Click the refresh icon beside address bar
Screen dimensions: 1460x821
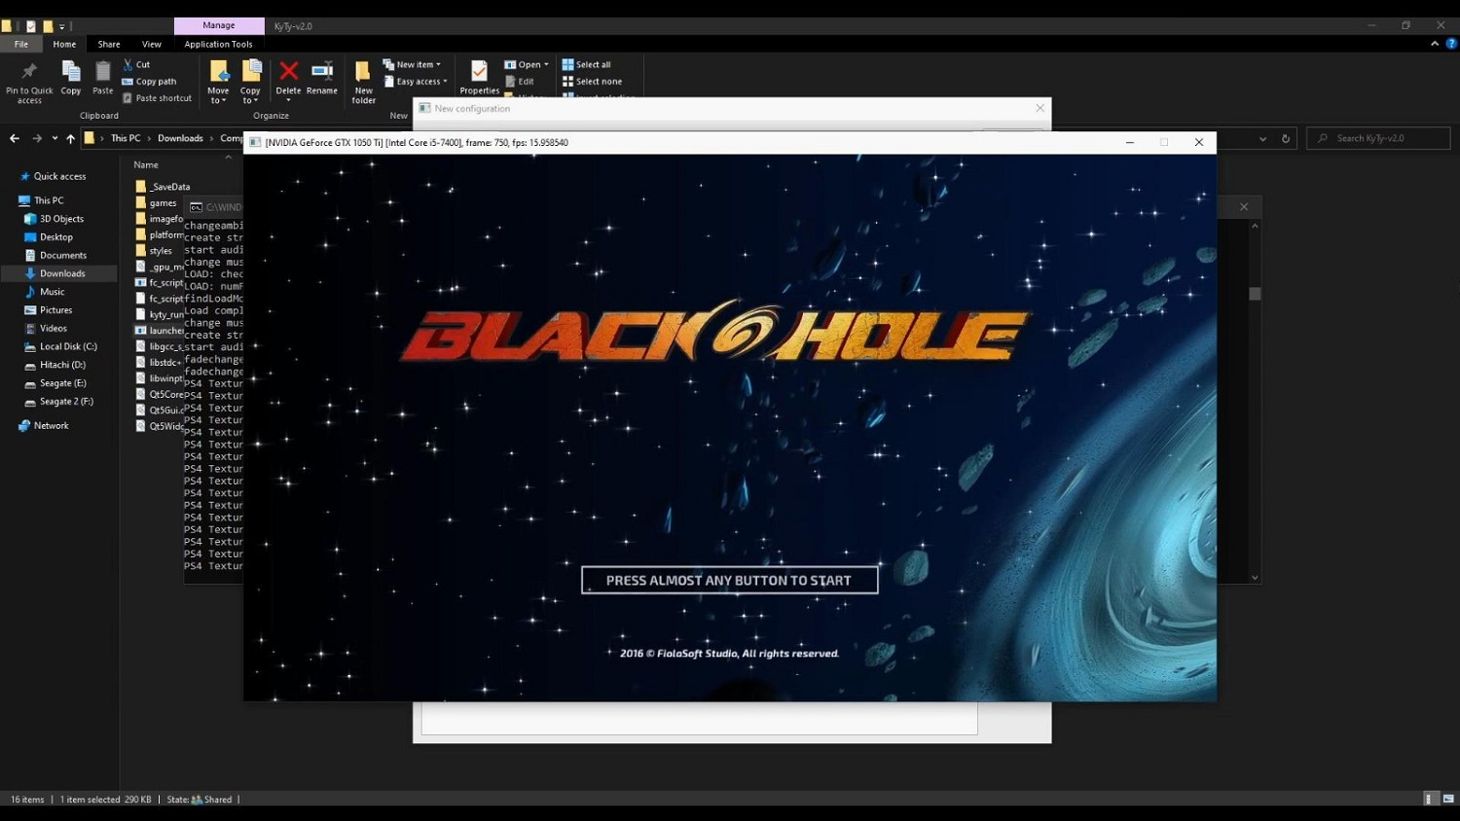tap(1286, 139)
